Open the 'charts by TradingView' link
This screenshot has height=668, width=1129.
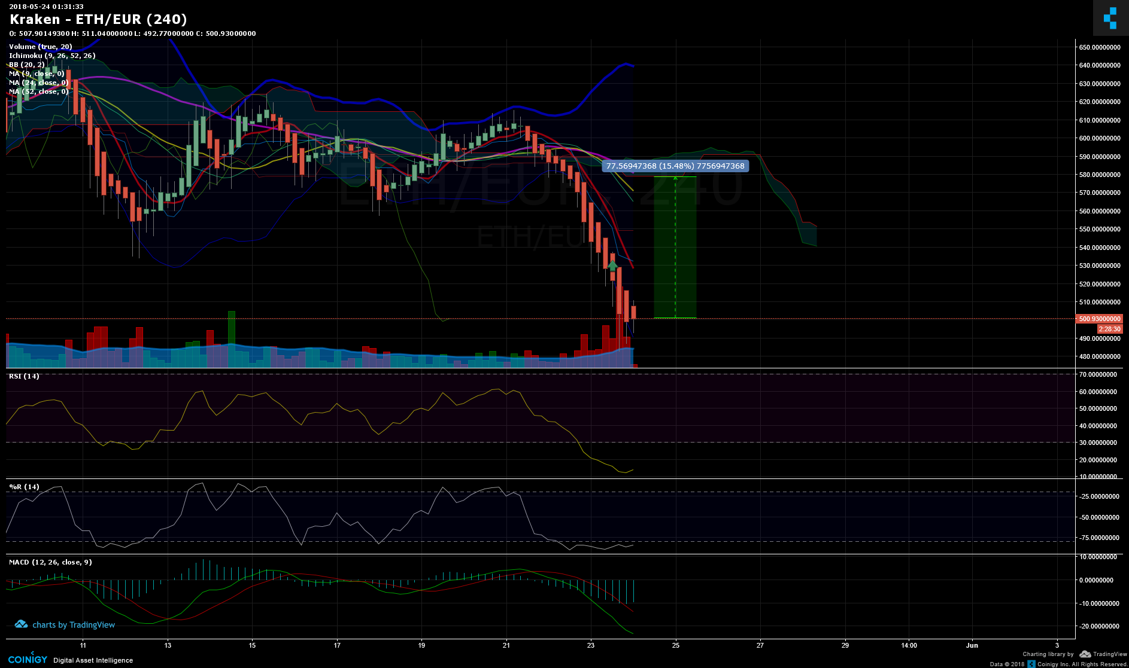[x=74, y=625]
